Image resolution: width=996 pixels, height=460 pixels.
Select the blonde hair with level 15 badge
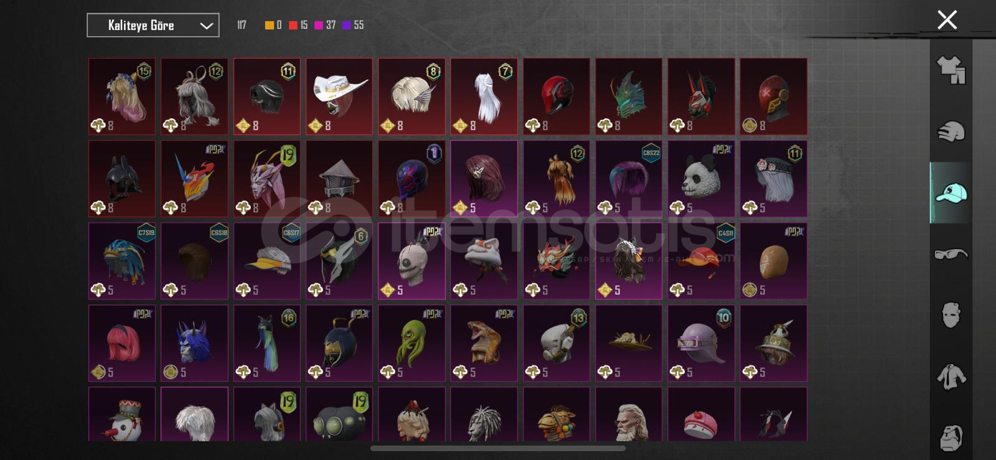tap(122, 96)
